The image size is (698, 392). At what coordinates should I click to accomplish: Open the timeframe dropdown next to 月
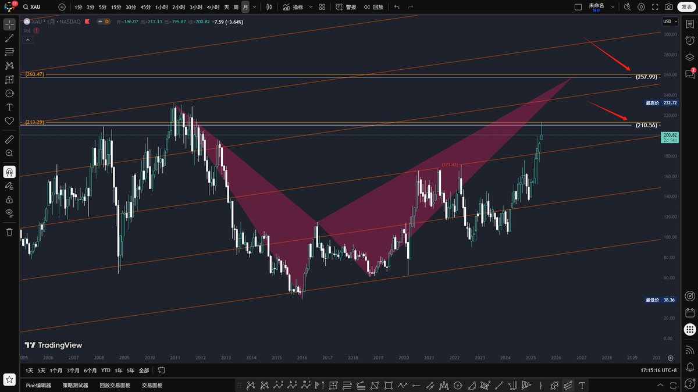click(254, 7)
